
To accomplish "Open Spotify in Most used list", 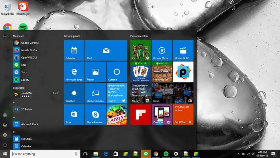I will pyautogui.click(x=25, y=80).
